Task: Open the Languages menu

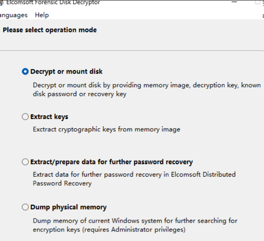Action: pos(13,15)
